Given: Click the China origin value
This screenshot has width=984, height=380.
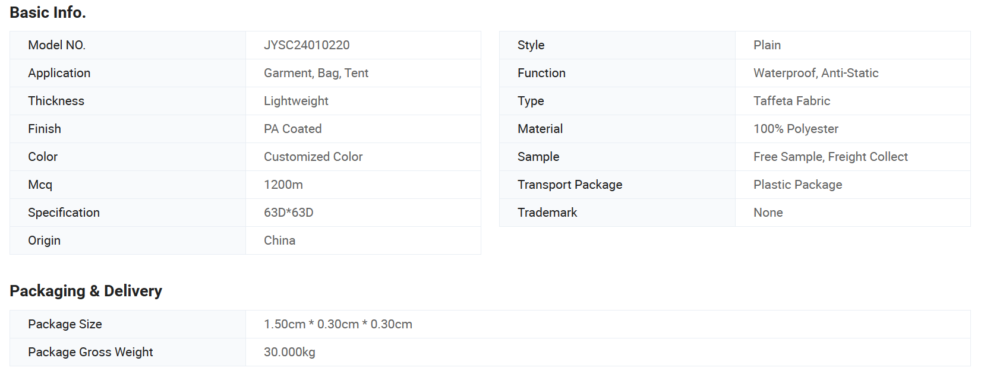Looking at the screenshot, I should 280,240.
